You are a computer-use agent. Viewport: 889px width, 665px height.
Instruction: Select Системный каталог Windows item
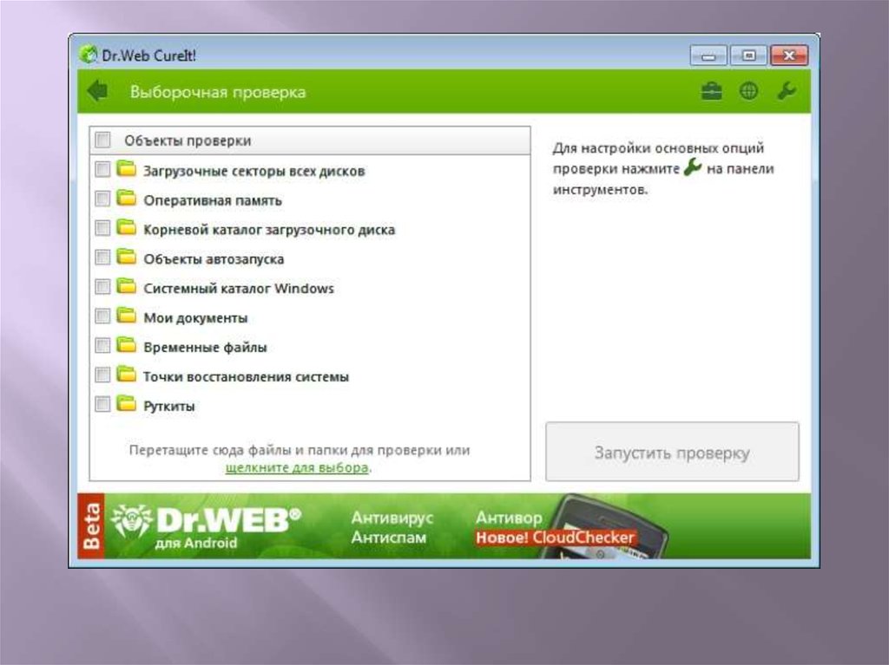[238, 288]
